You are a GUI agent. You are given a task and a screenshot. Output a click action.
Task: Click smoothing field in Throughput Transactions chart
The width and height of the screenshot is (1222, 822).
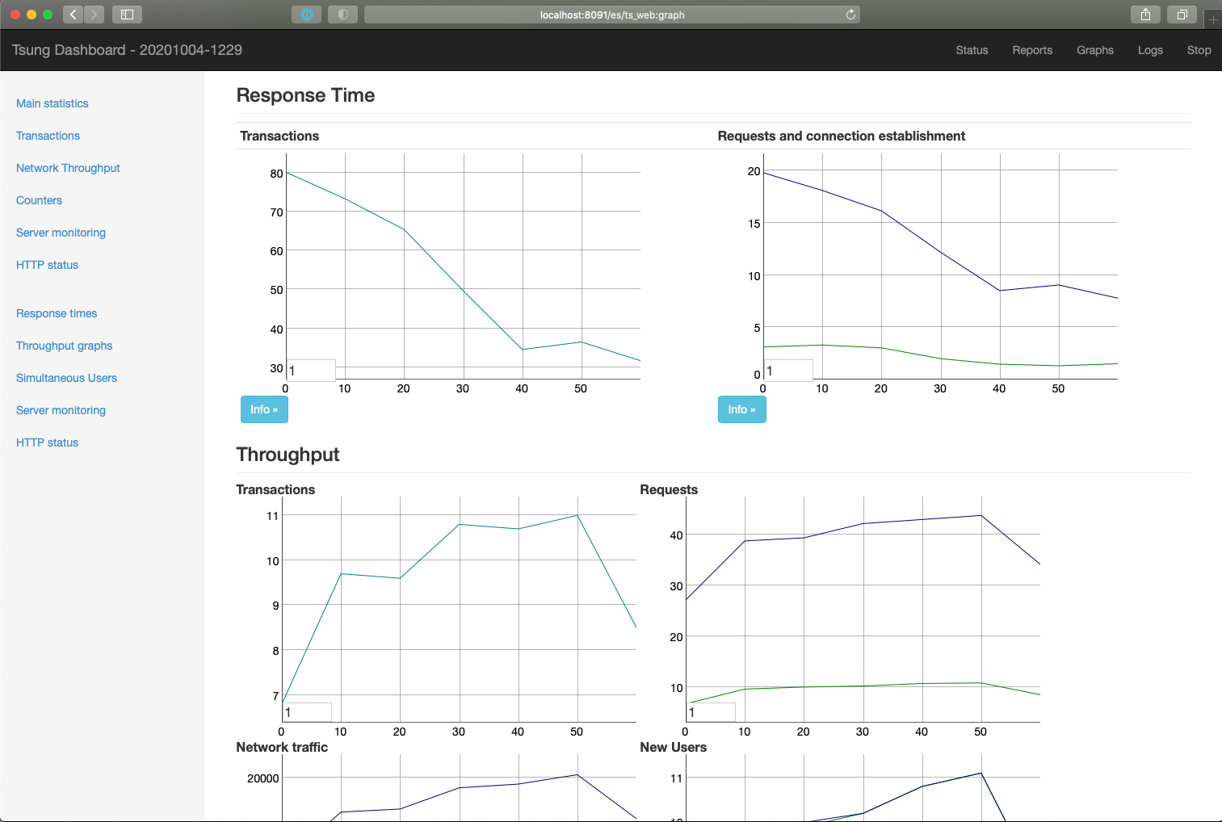click(307, 712)
